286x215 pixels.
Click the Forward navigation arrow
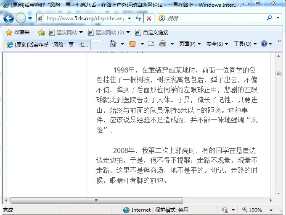[21, 18]
